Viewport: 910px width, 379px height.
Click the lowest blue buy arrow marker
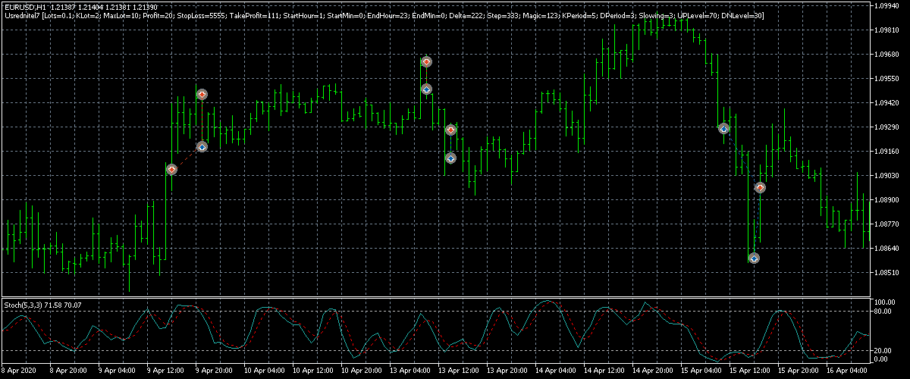tap(754, 258)
